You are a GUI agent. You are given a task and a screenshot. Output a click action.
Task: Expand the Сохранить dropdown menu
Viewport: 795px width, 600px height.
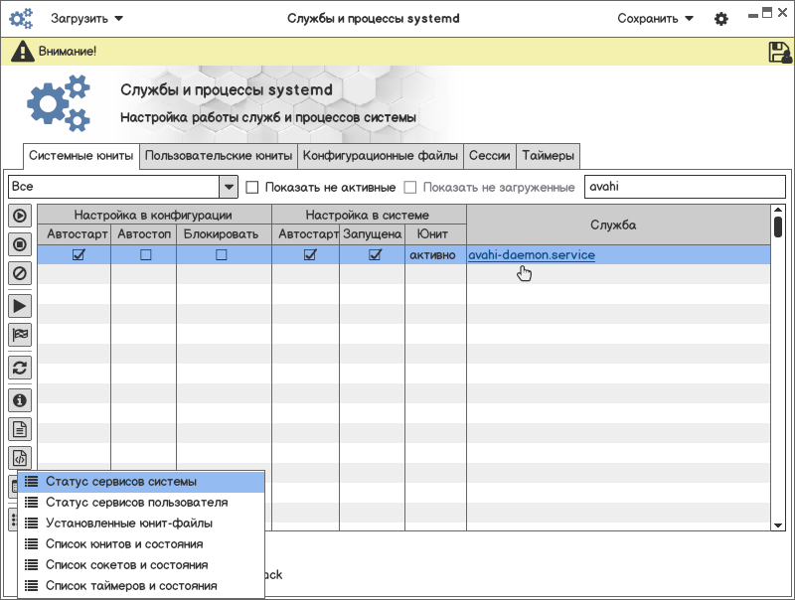point(655,18)
